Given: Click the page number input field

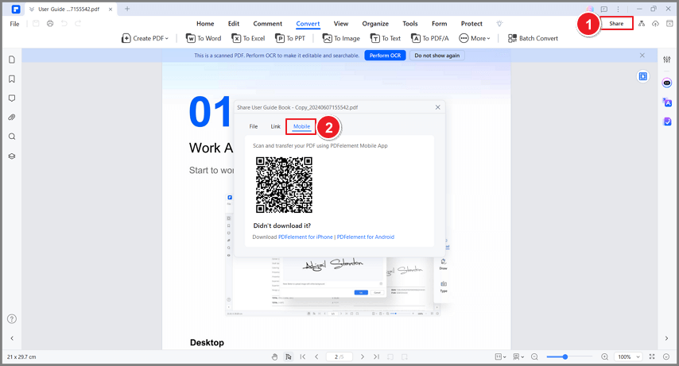Looking at the screenshot, I should [x=339, y=357].
